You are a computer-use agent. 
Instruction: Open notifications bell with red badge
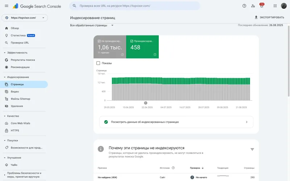click(x=261, y=5)
